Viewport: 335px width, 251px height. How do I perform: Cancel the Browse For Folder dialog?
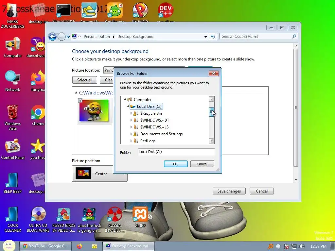tap(202, 164)
